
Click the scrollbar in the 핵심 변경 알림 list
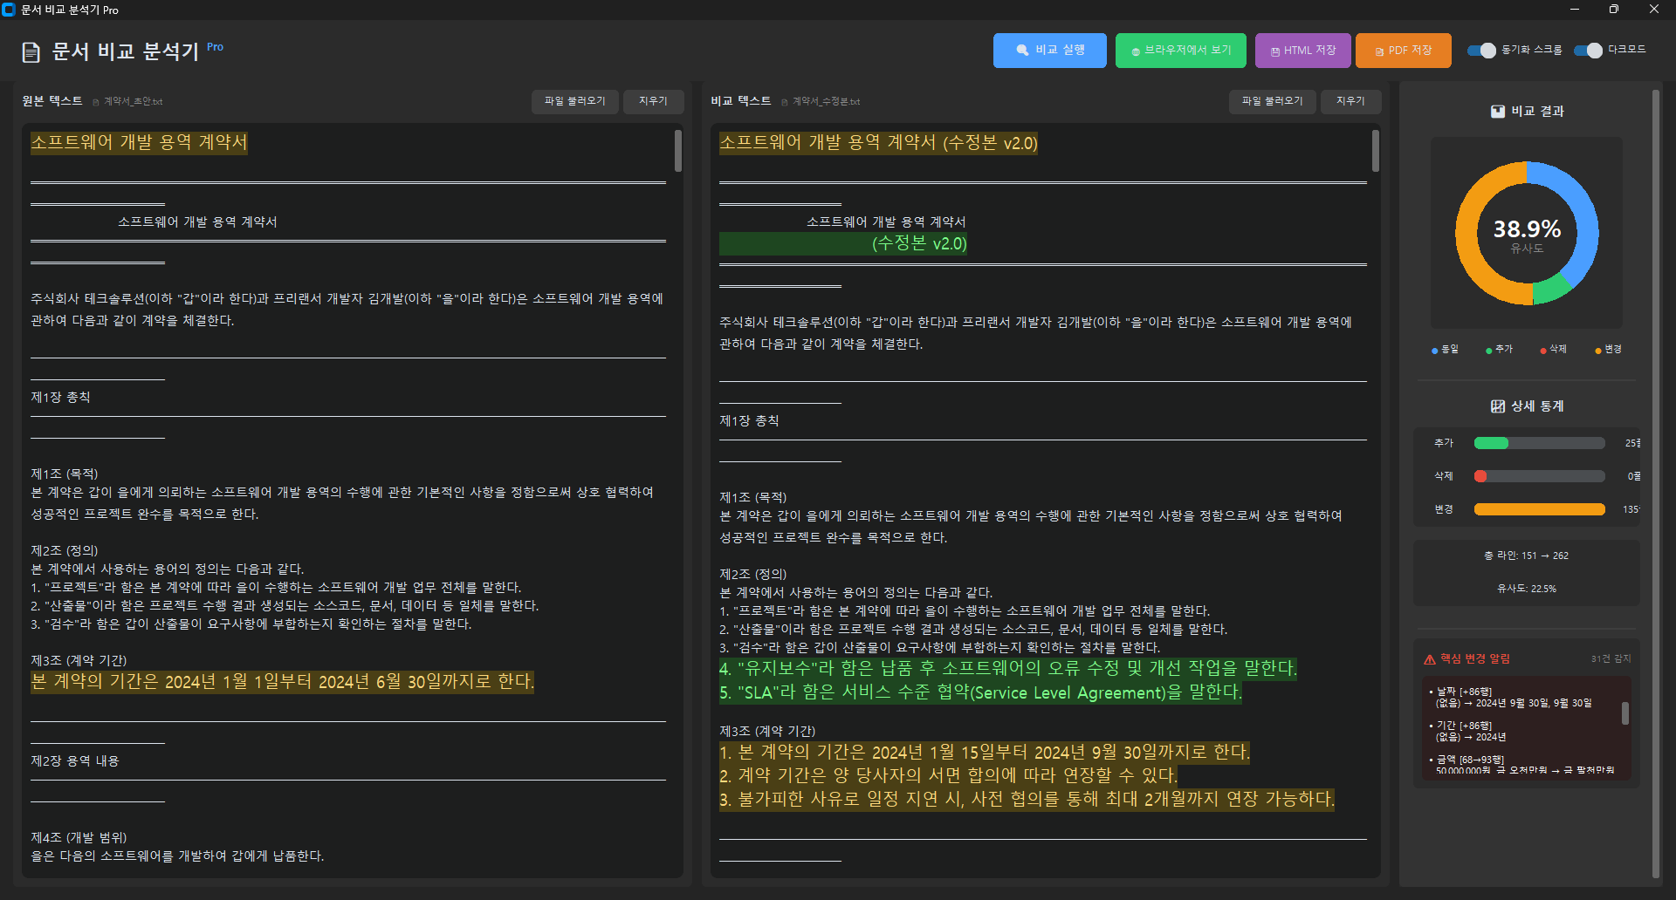(x=1624, y=713)
